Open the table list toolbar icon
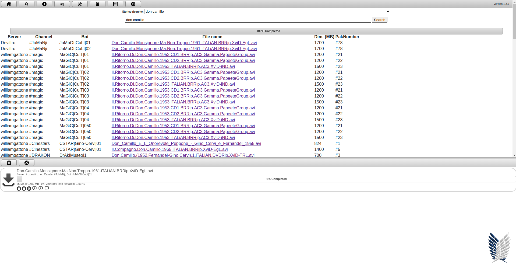The image size is (516, 264). coord(115,4)
